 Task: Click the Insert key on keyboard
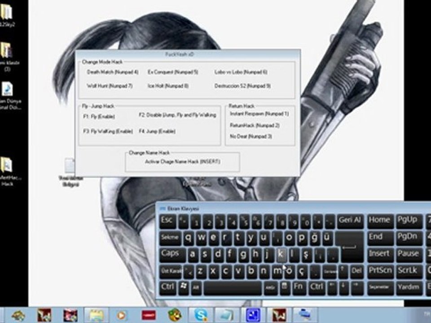(379, 255)
